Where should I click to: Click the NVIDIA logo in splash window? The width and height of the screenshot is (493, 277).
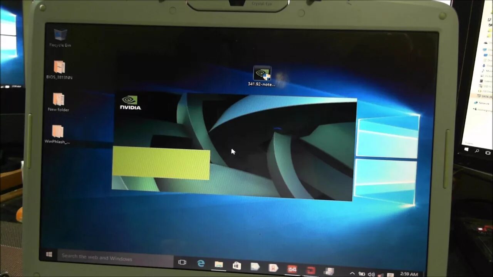tap(130, 103)
